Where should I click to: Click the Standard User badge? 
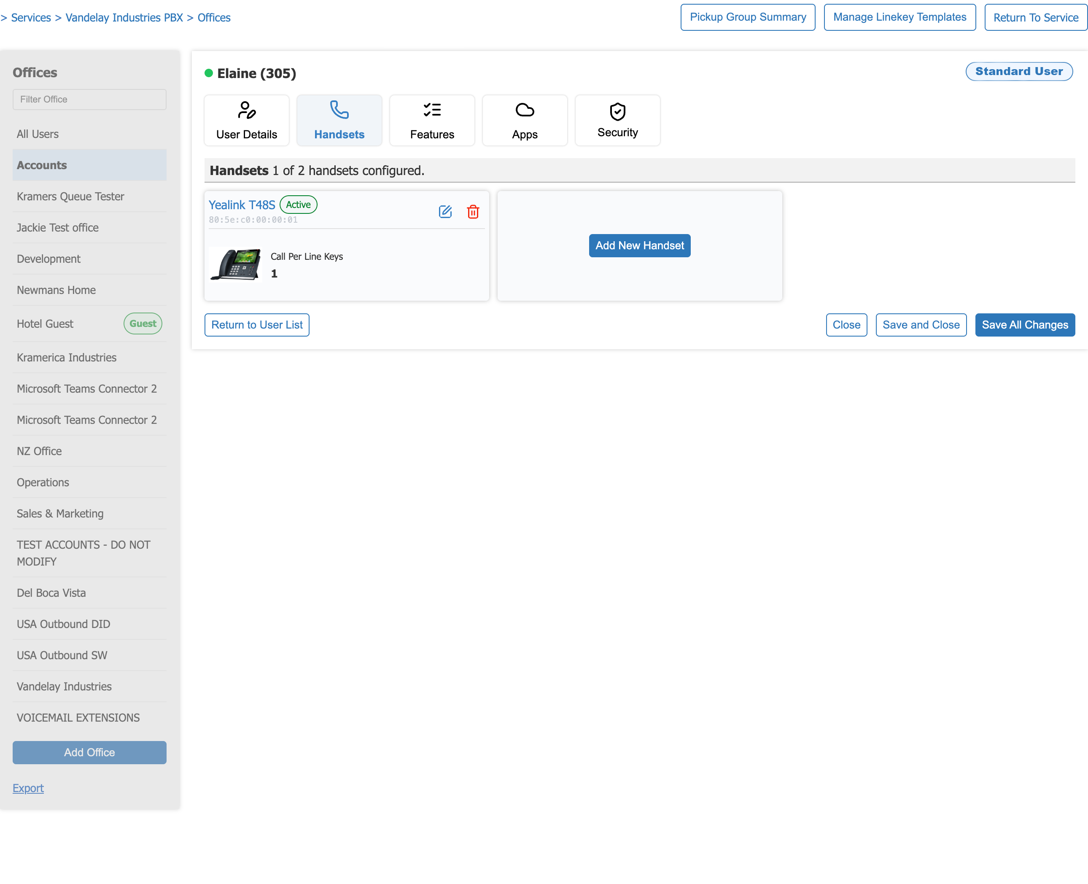click(1019, 71)
